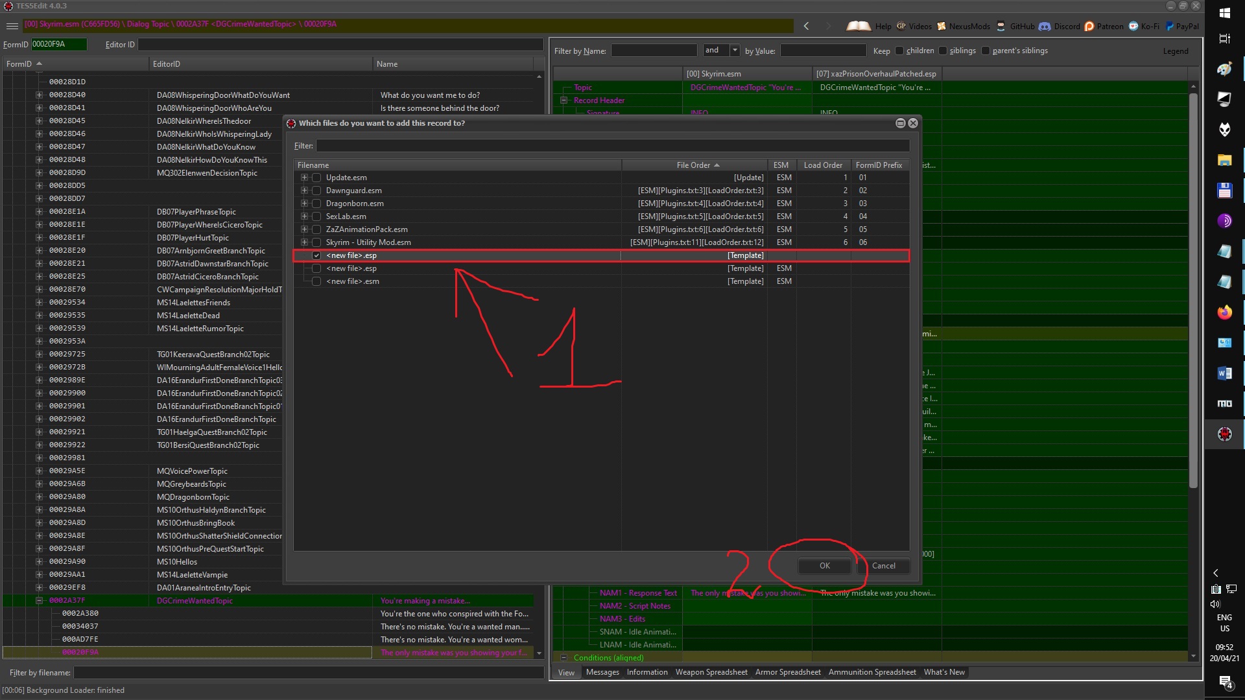Viewport: 1245px width, 700px height.
Task: Click the FormID input field
Action: click(x=58, y=44)
